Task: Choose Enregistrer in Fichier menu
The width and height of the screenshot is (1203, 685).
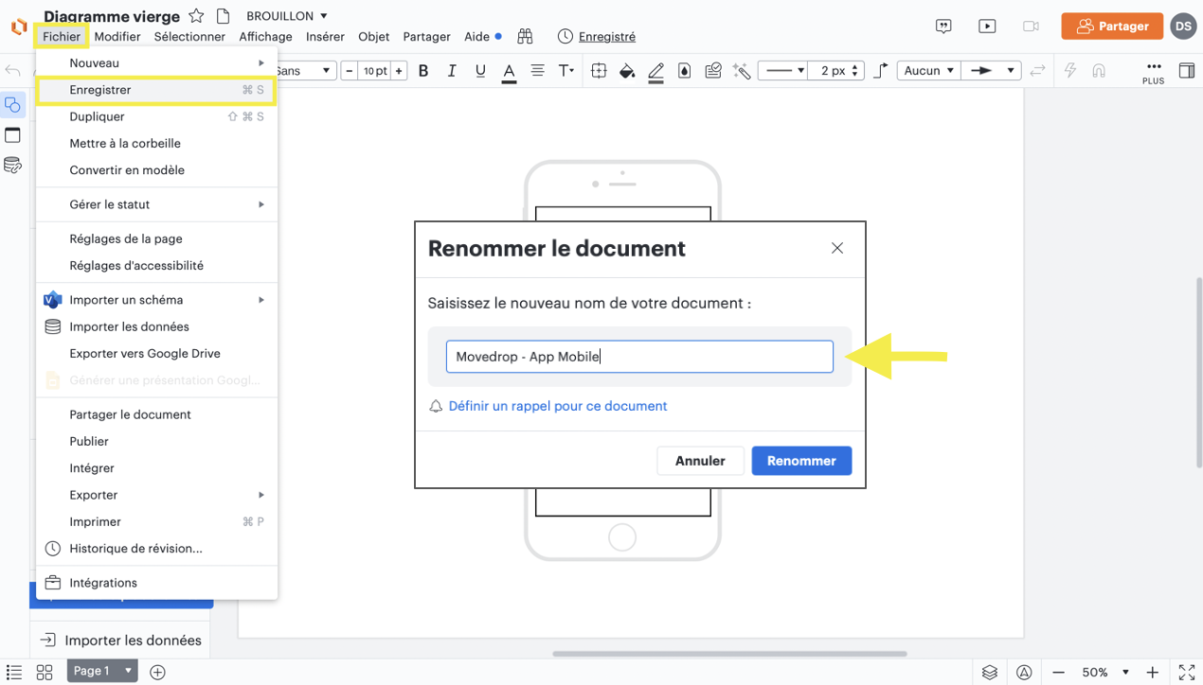Action: [156, 90]
